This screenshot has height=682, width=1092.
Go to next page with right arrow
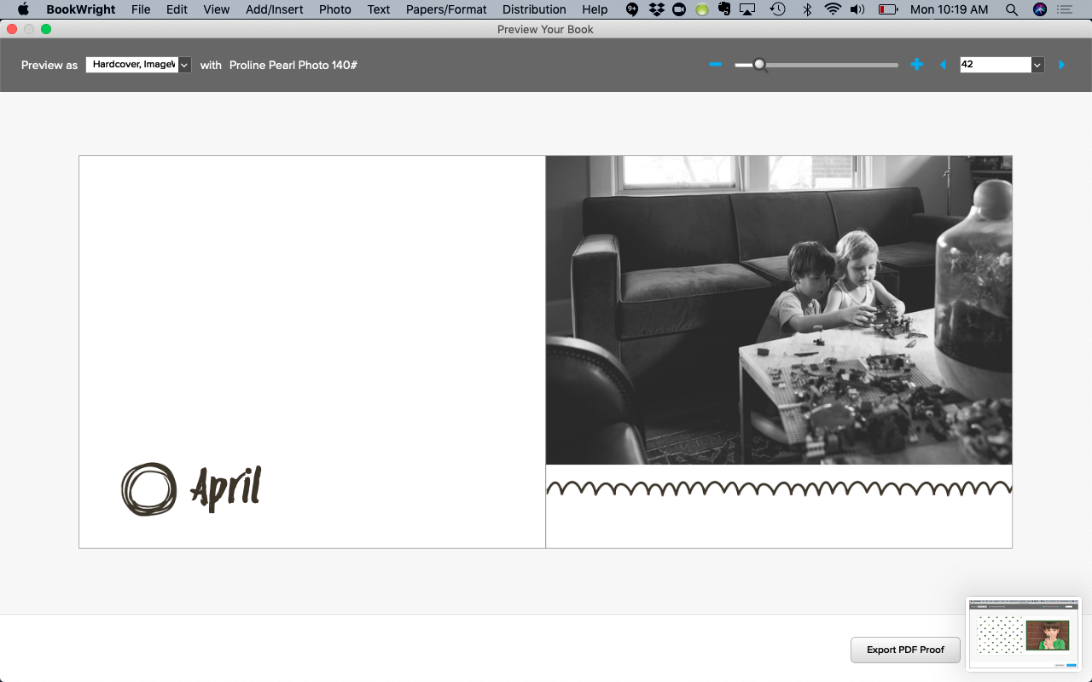(x=1061, y=65)
